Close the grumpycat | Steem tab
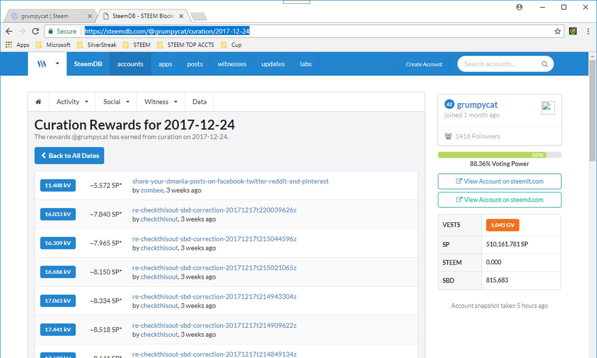 point(90,16)
